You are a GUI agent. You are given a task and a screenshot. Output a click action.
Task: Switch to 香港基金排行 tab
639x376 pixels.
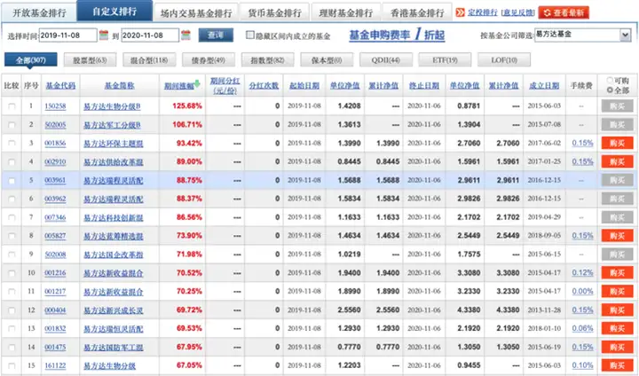point(417,13)
